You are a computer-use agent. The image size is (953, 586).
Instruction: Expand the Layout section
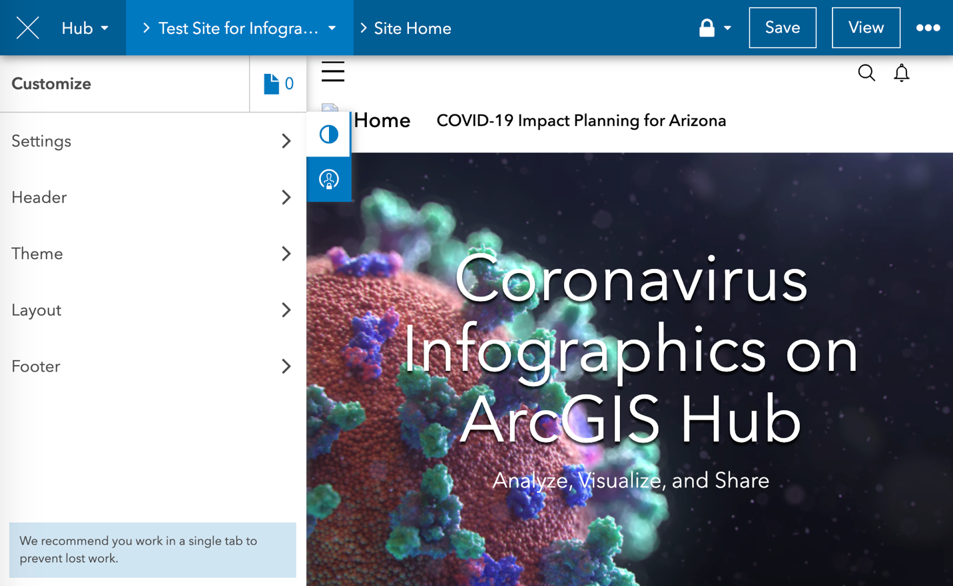click(x=152, y=310)
